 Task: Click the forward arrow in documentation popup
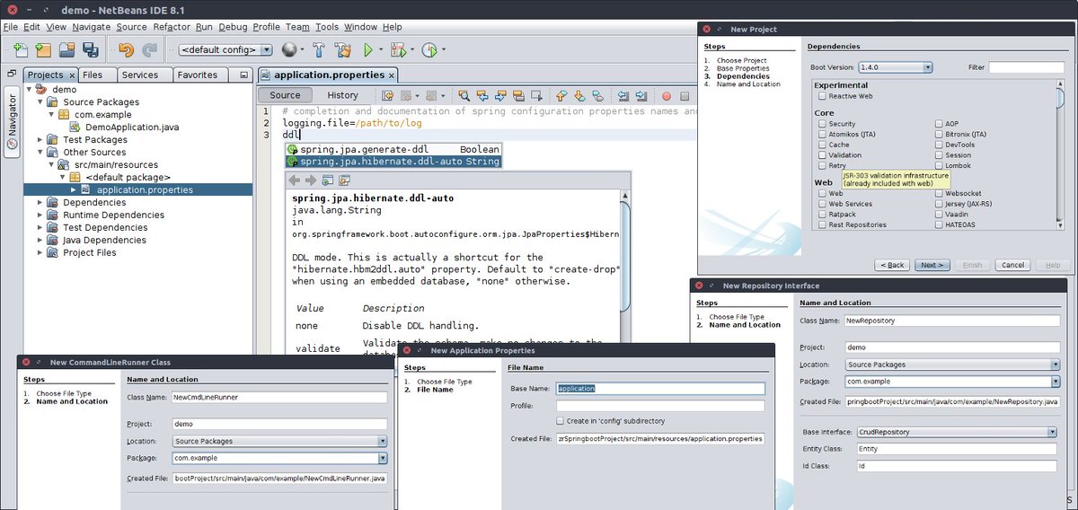click(x=310, y=180)
